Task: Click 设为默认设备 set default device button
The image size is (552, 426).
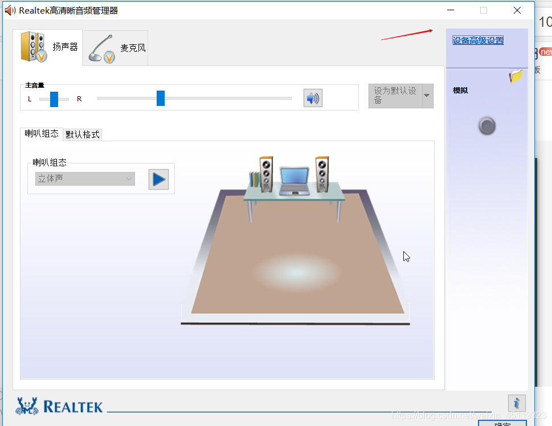Action: [395, 96]
